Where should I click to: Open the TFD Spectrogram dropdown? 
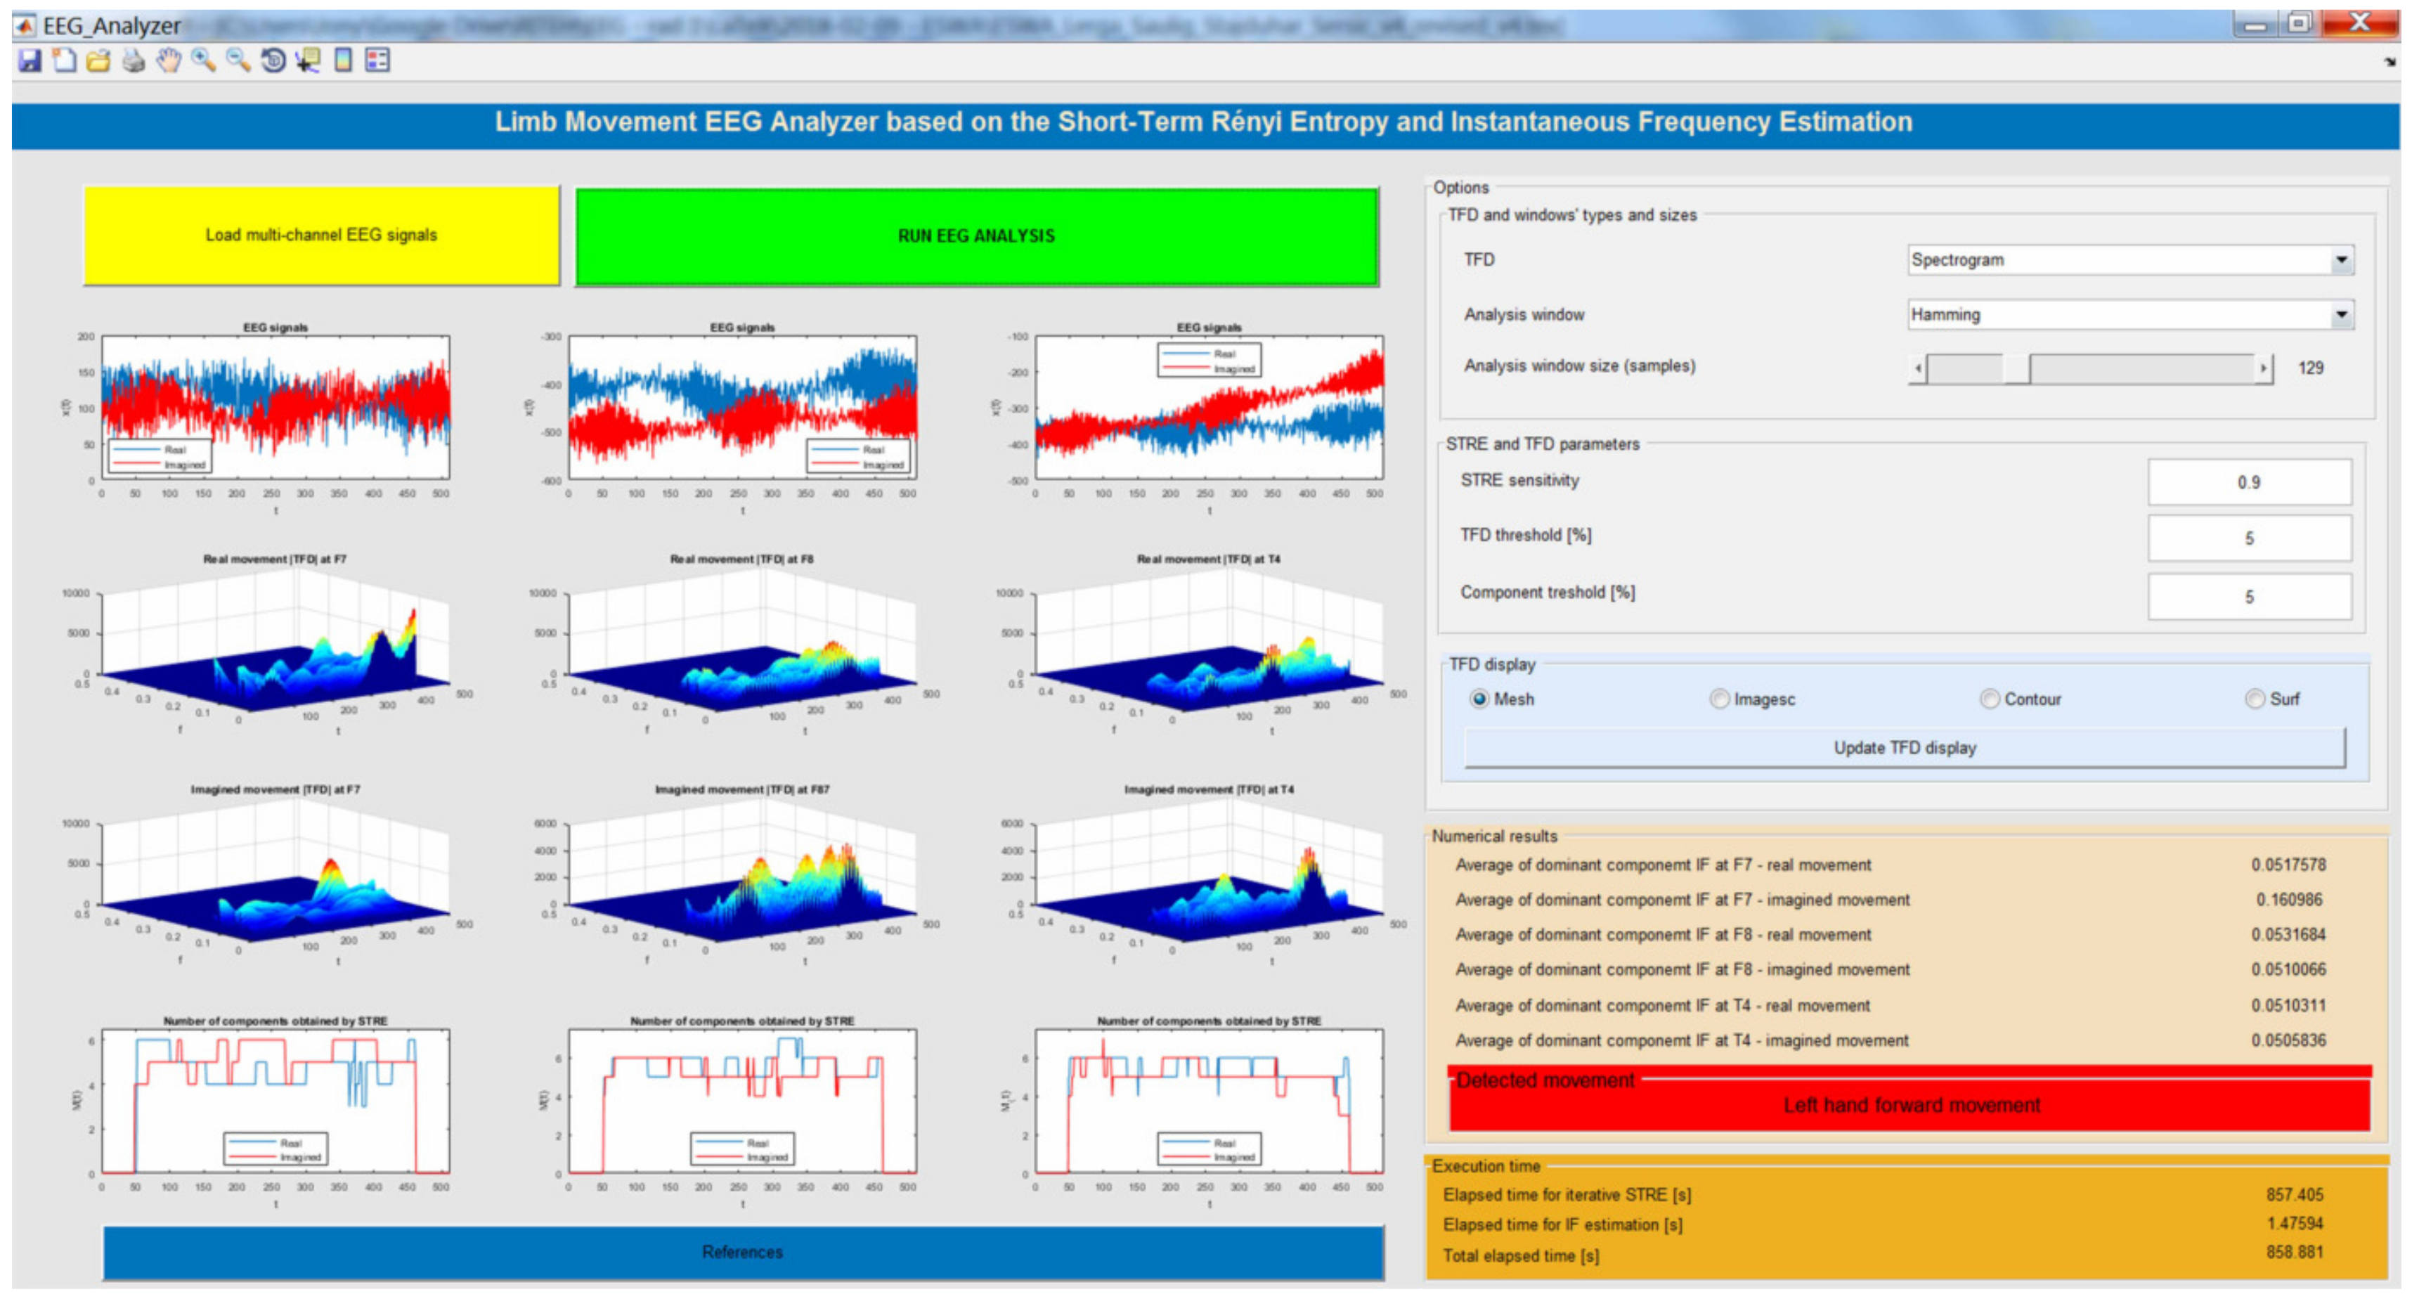pos(2341,260)
